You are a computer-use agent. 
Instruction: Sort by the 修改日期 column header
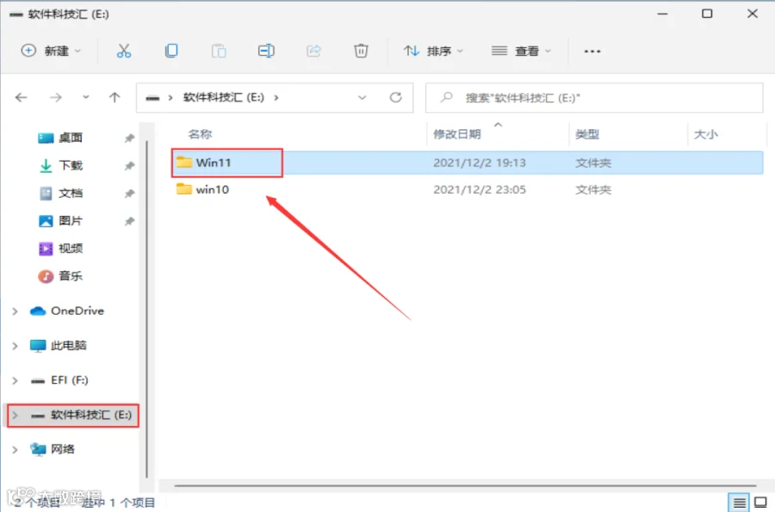coord(456,134)
